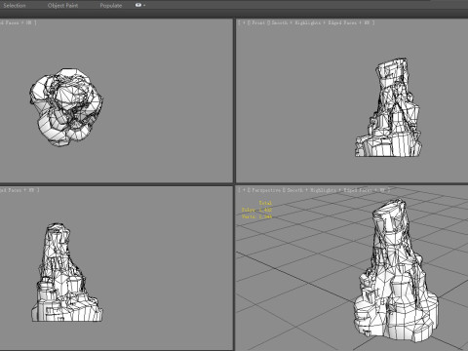The image size is (468, 351).
Task: Open Perspective viewport Smooth + Highlights shading menu
Action: [x=311, y=190]
